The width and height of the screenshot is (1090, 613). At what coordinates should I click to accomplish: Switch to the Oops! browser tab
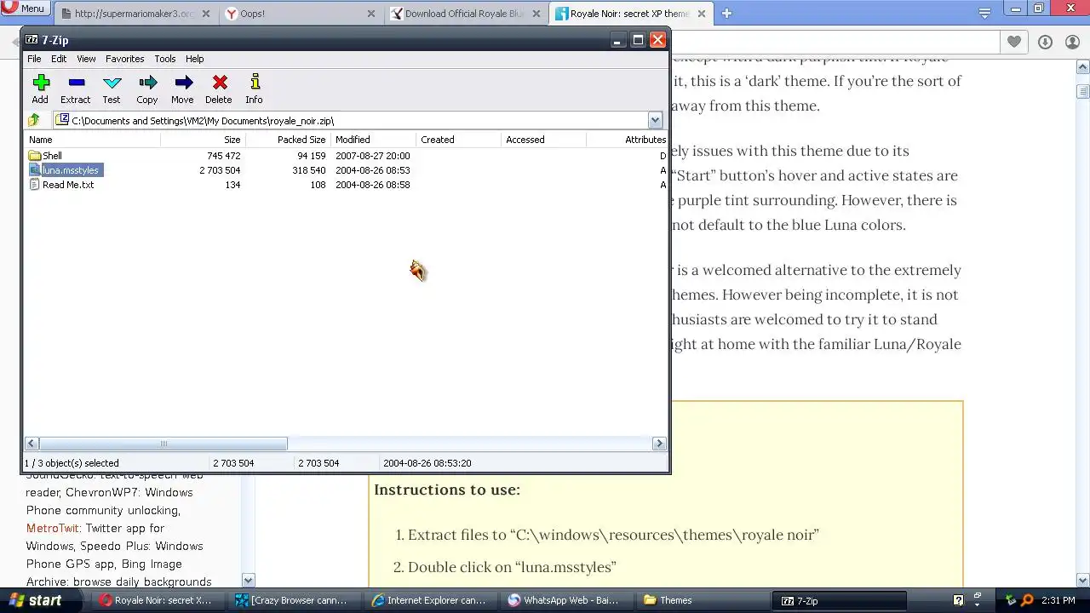(x=301, y=14)
